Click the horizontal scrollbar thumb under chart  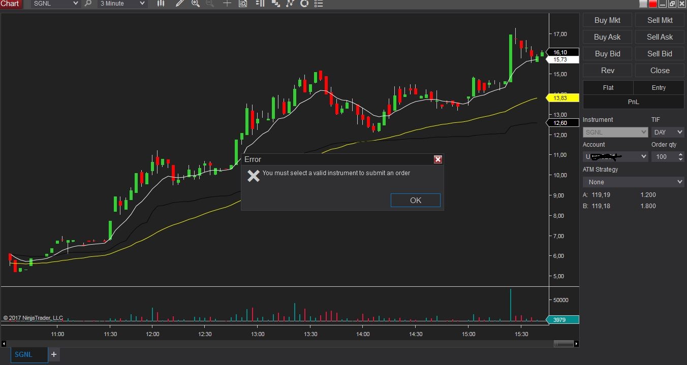(564, 344)
